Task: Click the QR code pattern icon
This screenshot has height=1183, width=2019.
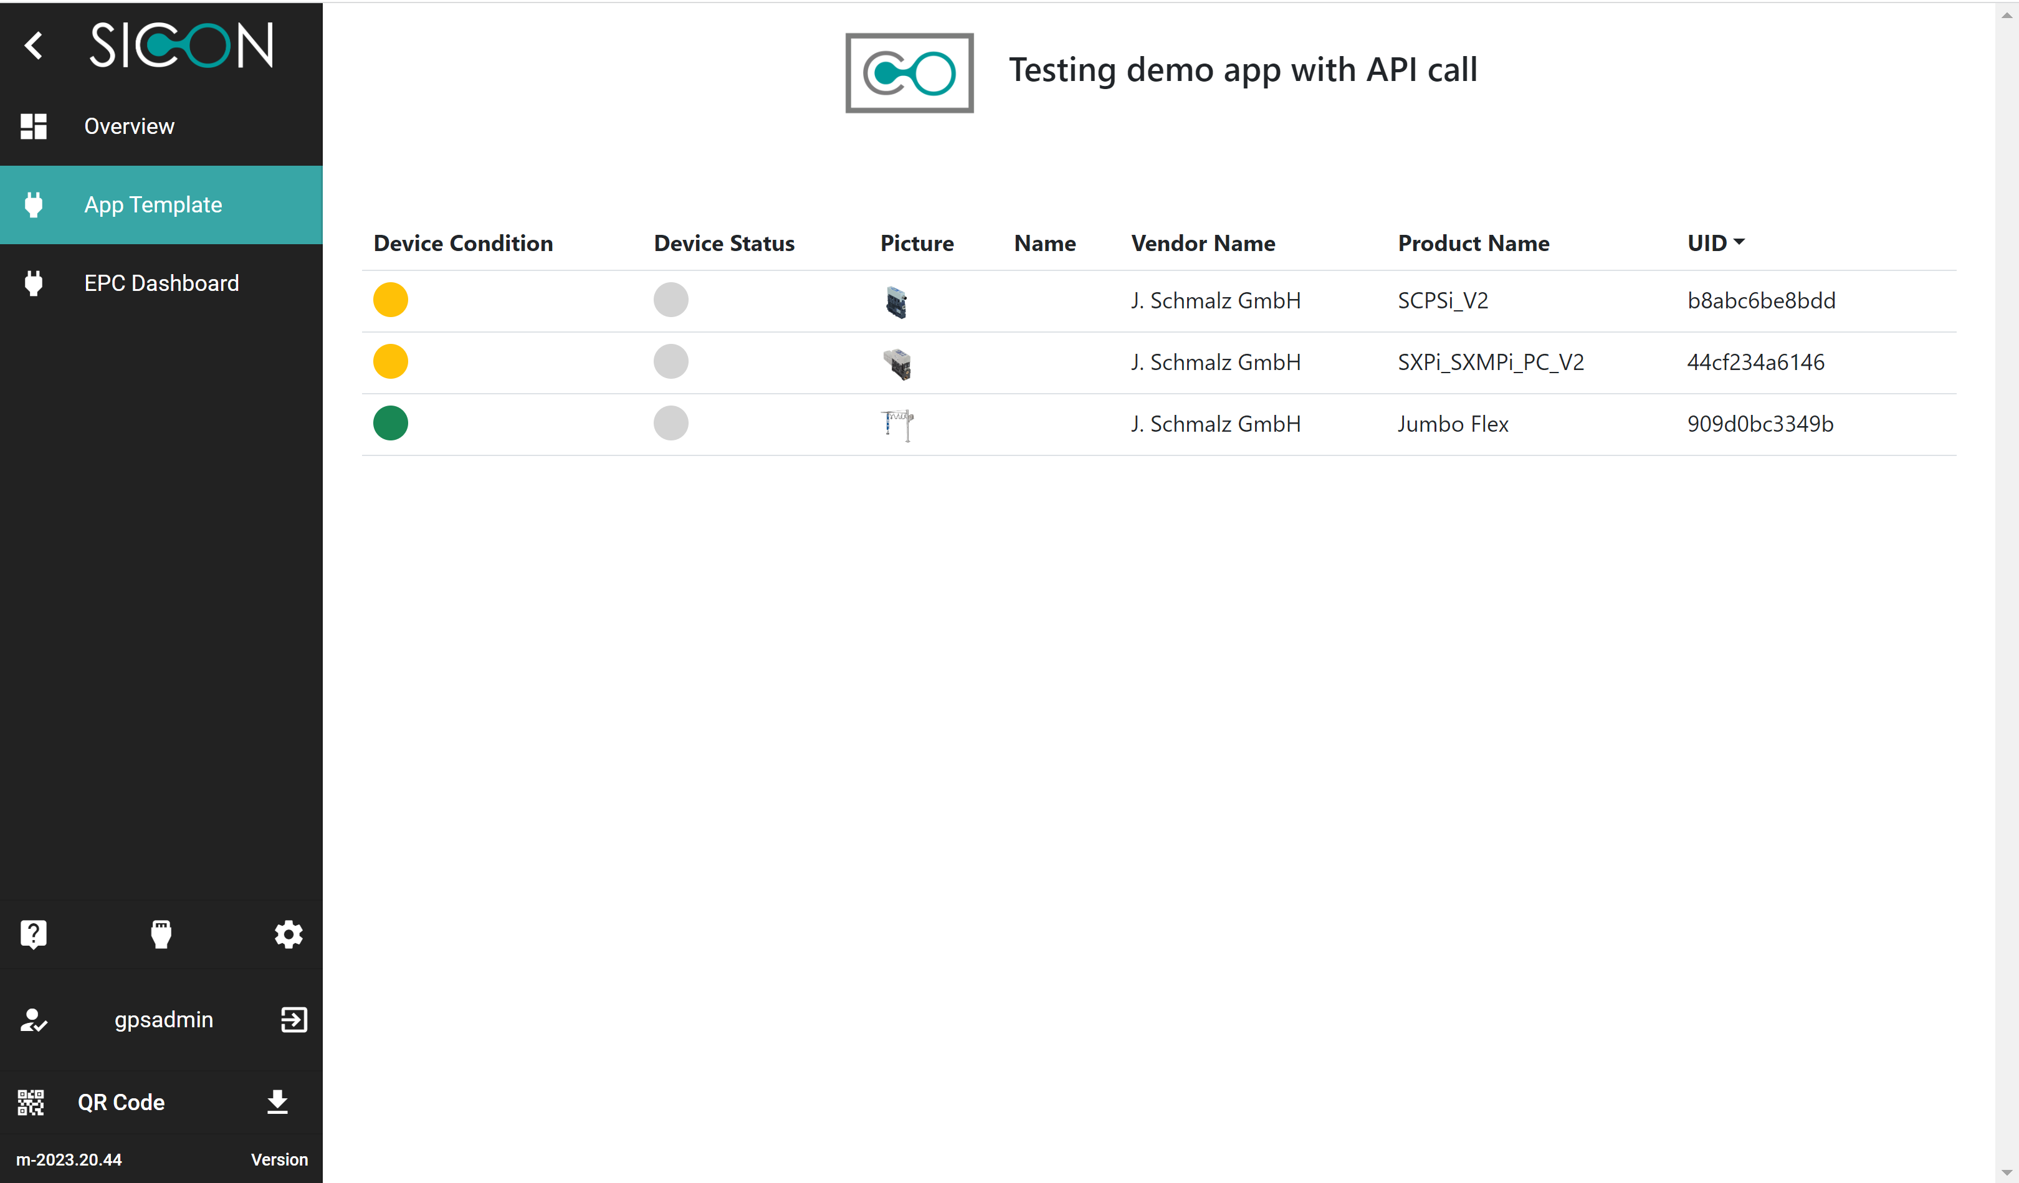Action: 31,1102
